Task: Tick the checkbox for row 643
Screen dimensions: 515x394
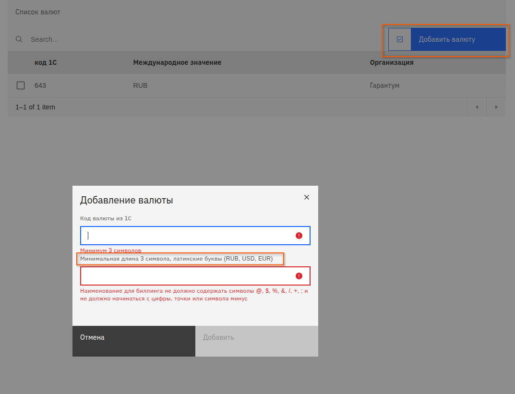Action: coord(21,85)
